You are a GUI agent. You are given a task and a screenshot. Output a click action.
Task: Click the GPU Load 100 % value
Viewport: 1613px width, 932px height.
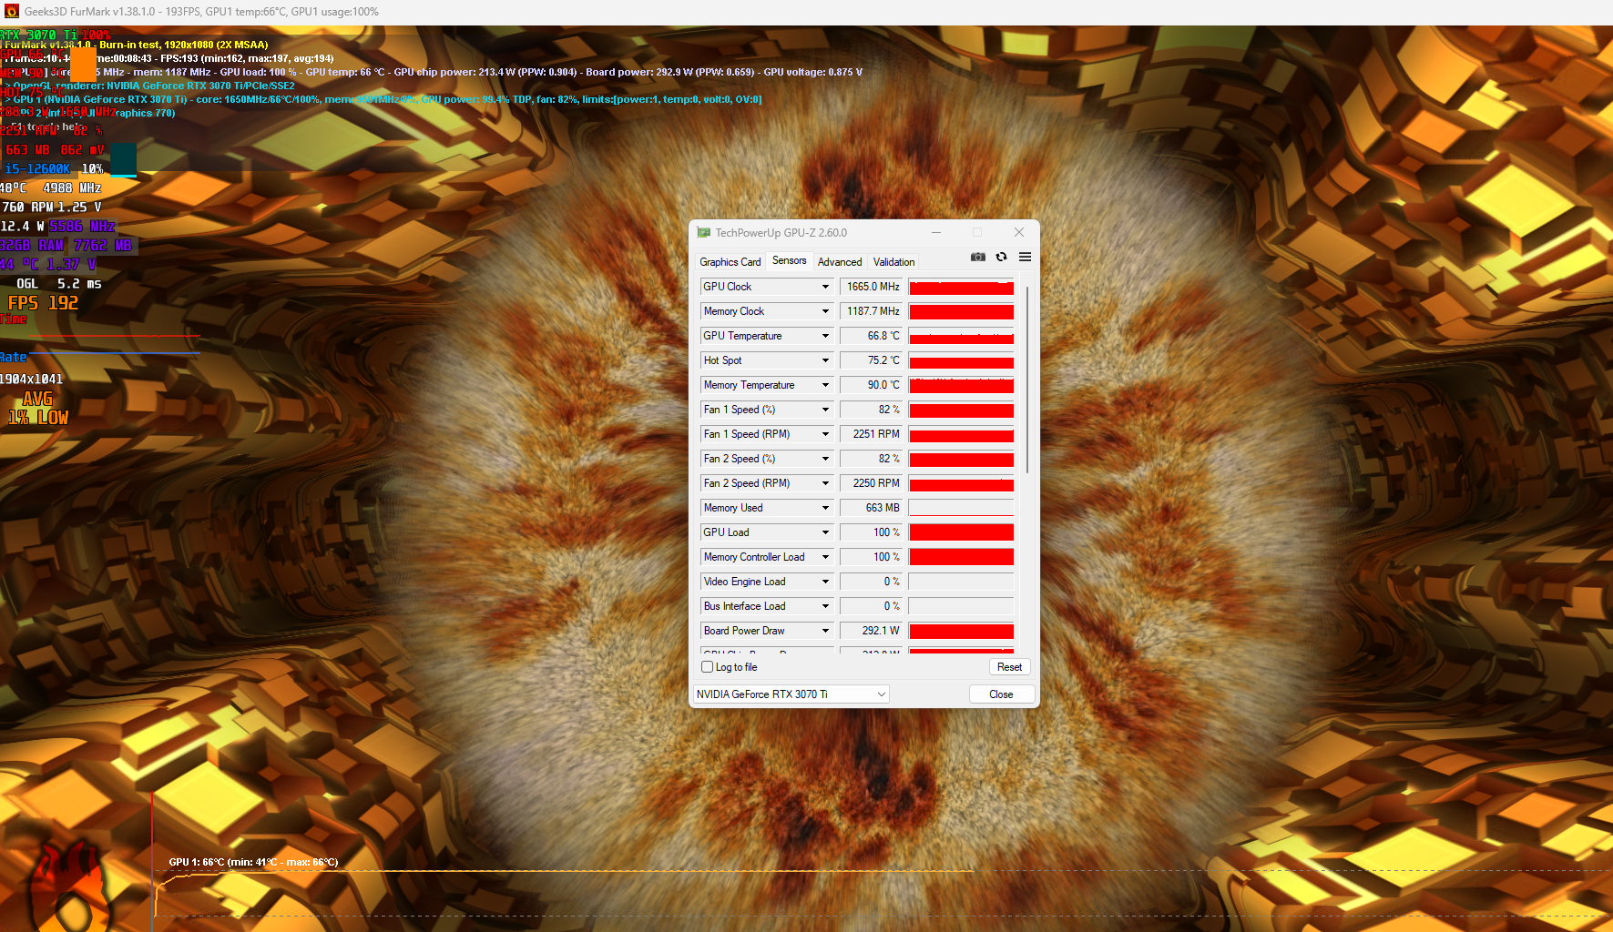point(871,532)
